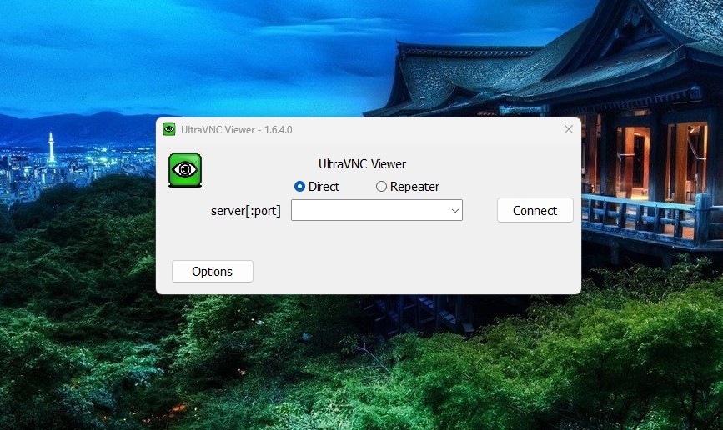This screenshot has width=723, height=430.
Task: Click the "server[:port]" label
Action: (x=246, y=211)
